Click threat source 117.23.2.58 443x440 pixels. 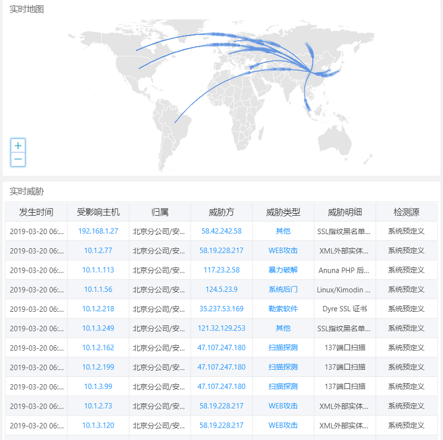[221, 270]
